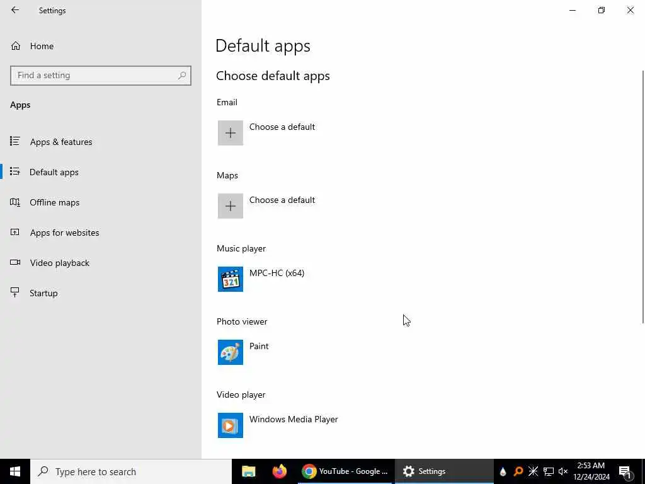The image size is (645, 484).
Task: Click the Find a setting search box
Action: tap(101, 76)
